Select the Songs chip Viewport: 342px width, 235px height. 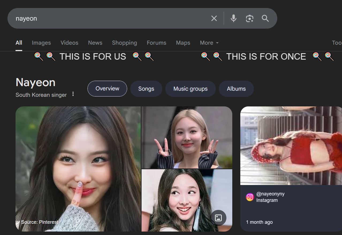146,89
